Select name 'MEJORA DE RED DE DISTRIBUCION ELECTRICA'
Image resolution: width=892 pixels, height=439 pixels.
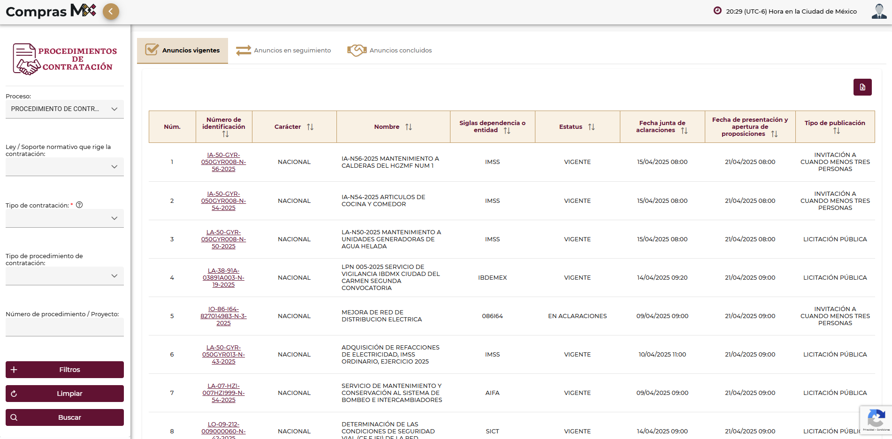[381, 316]
